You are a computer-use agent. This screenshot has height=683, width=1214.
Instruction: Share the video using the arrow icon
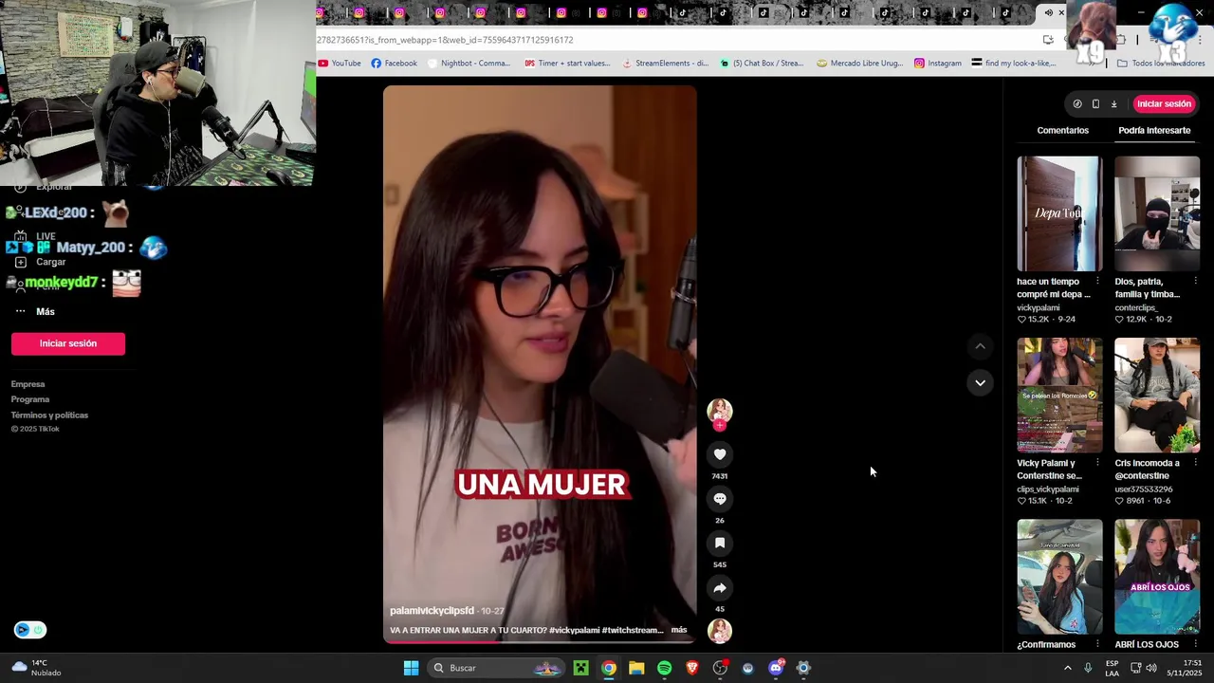(x=720, y=588)
